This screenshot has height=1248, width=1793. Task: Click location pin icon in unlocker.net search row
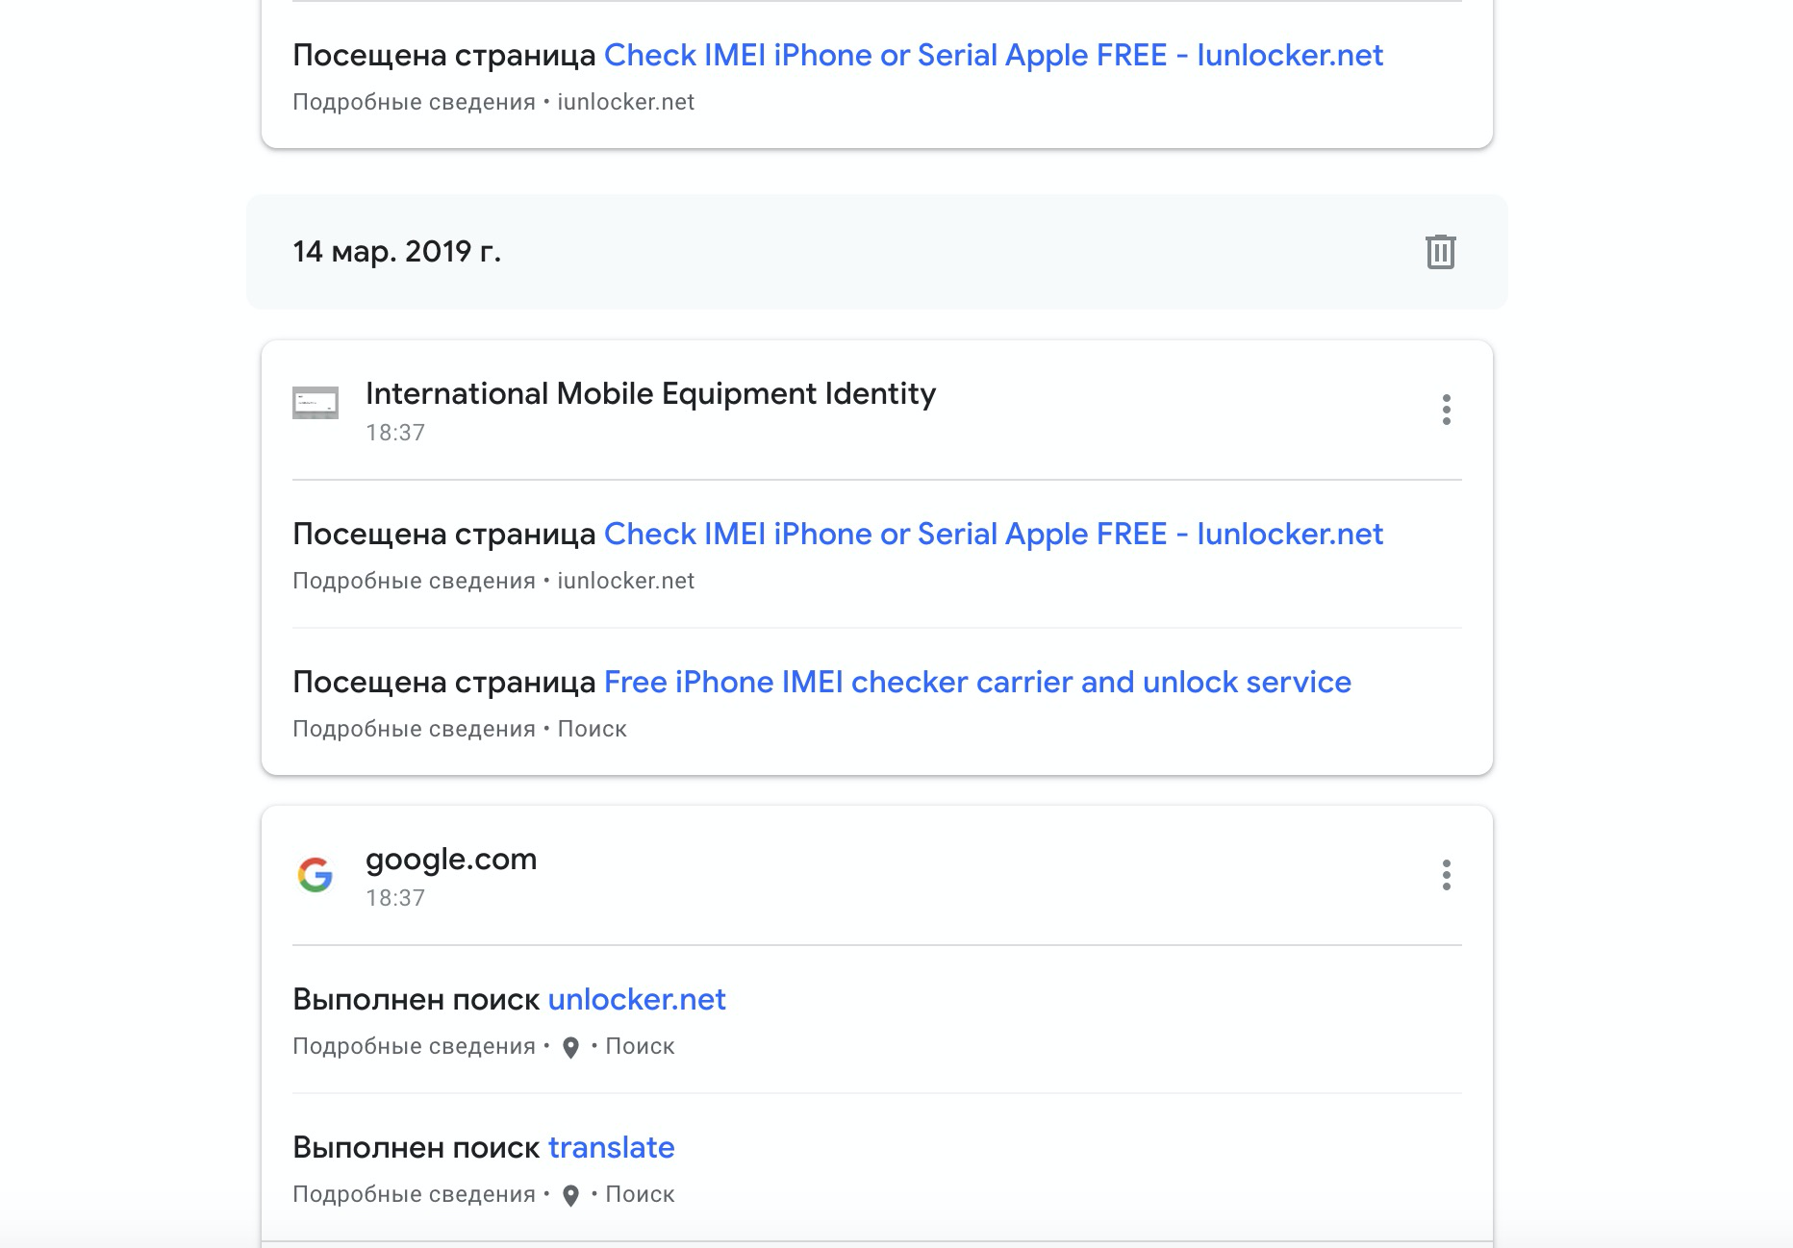click(x=570, y=1047)
